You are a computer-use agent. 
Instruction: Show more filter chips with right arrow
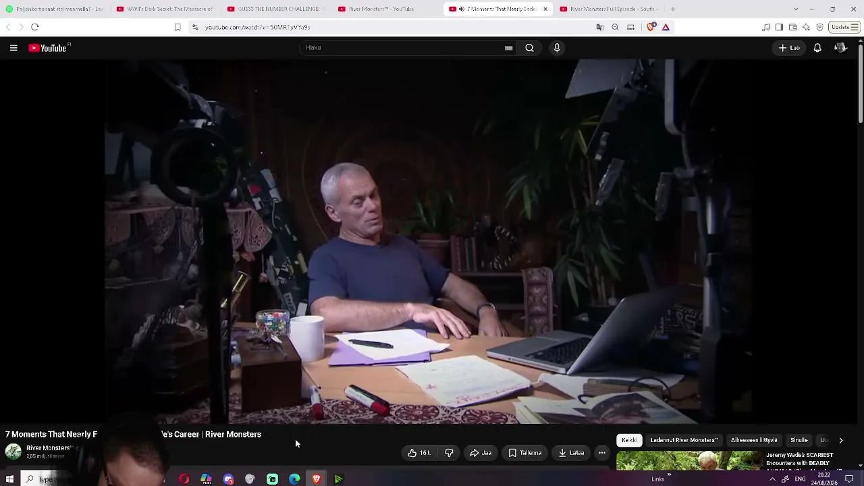[840, 440]
